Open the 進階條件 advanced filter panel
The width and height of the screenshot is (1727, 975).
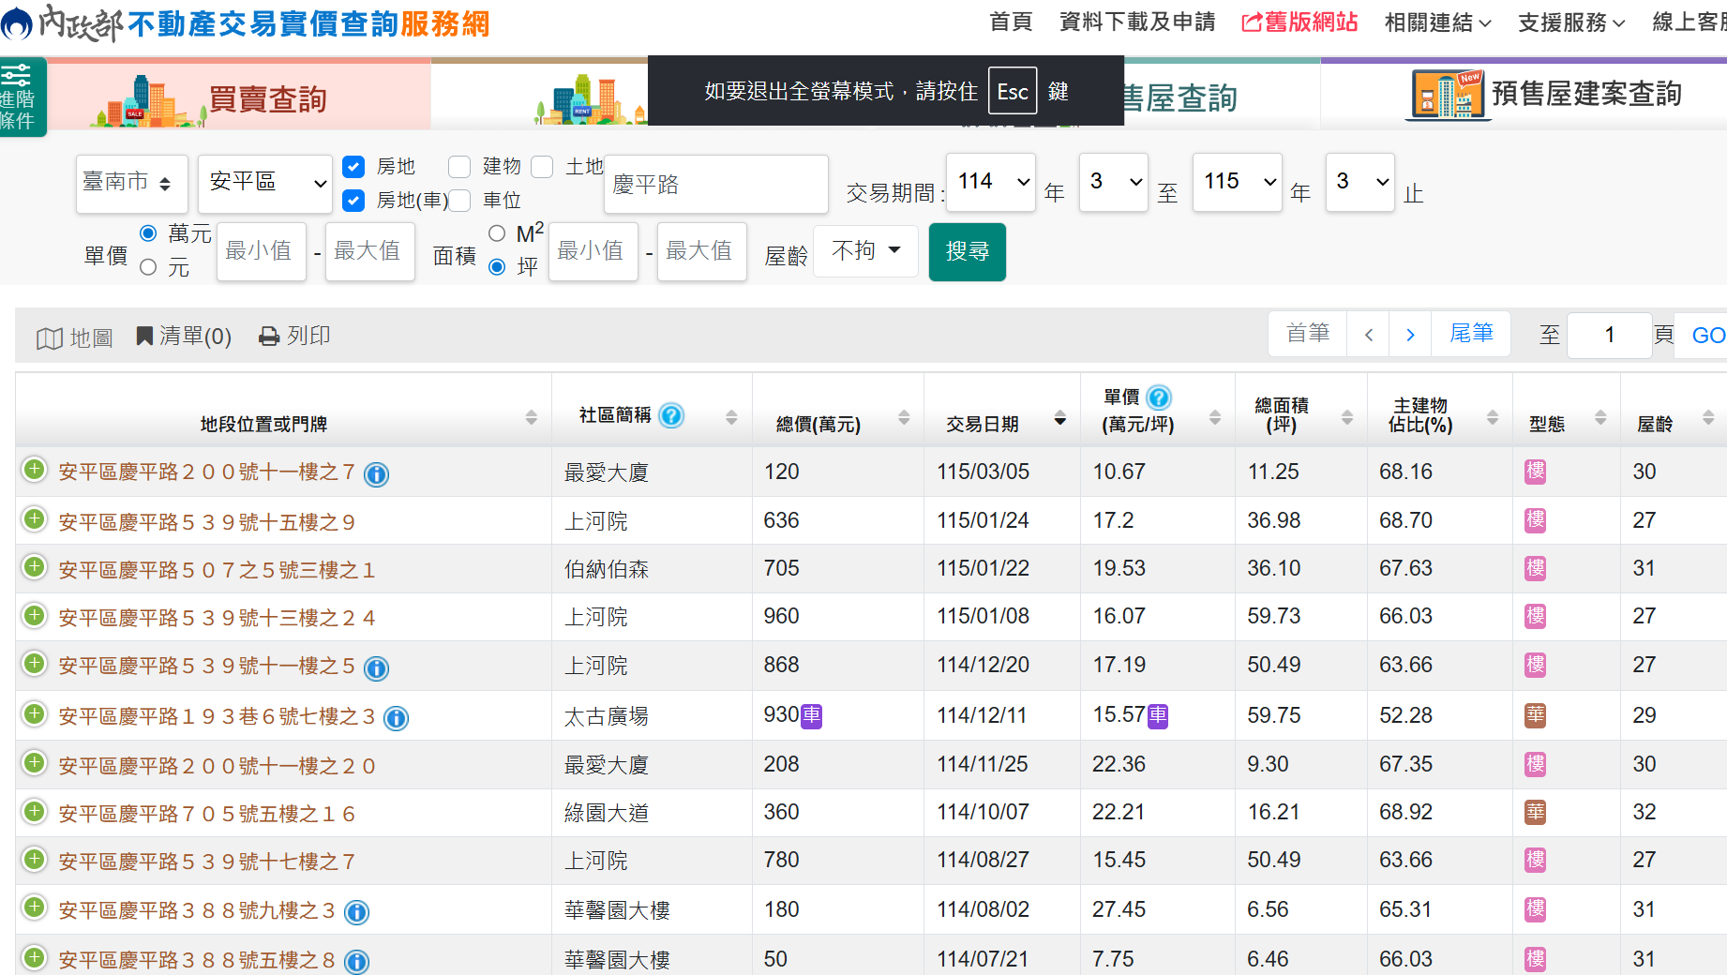pyautogui.click(x=21, y=97)
